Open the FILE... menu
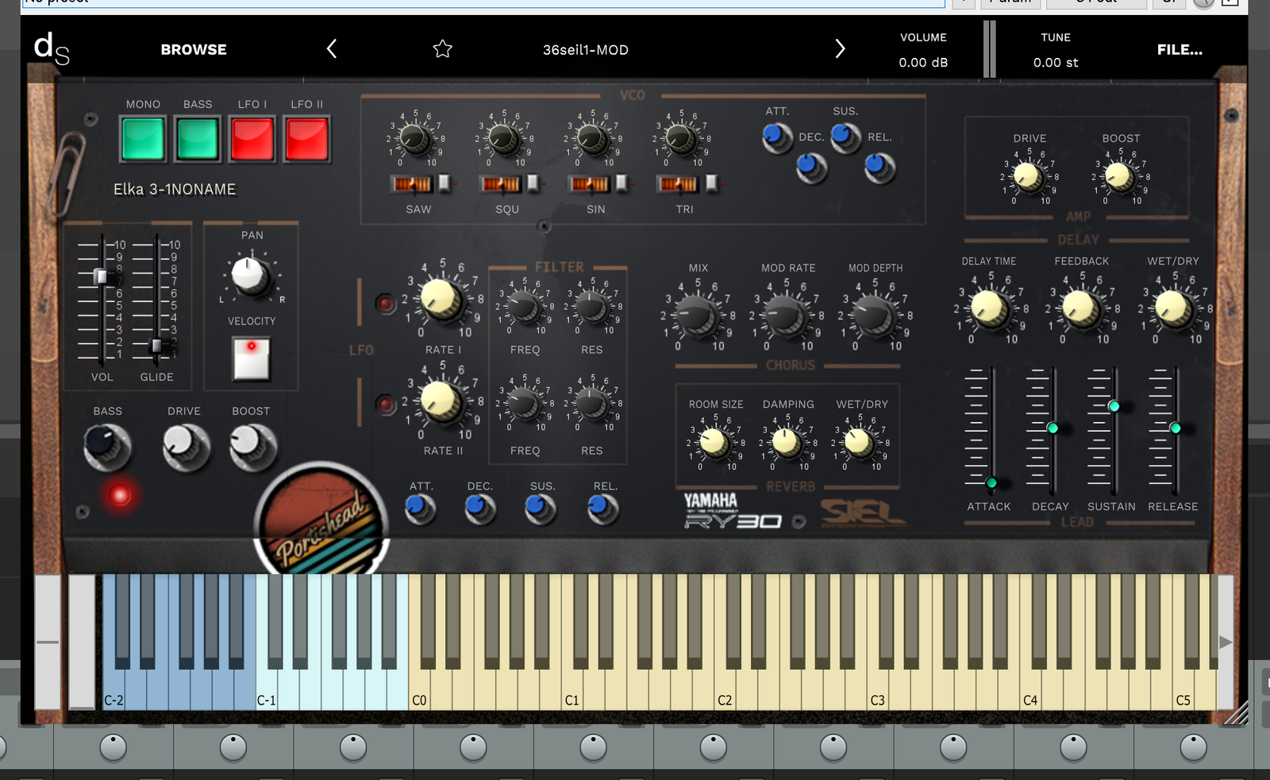This screenshot has height=780, width=1270. pyautogui.click(x=1179, y=49)
